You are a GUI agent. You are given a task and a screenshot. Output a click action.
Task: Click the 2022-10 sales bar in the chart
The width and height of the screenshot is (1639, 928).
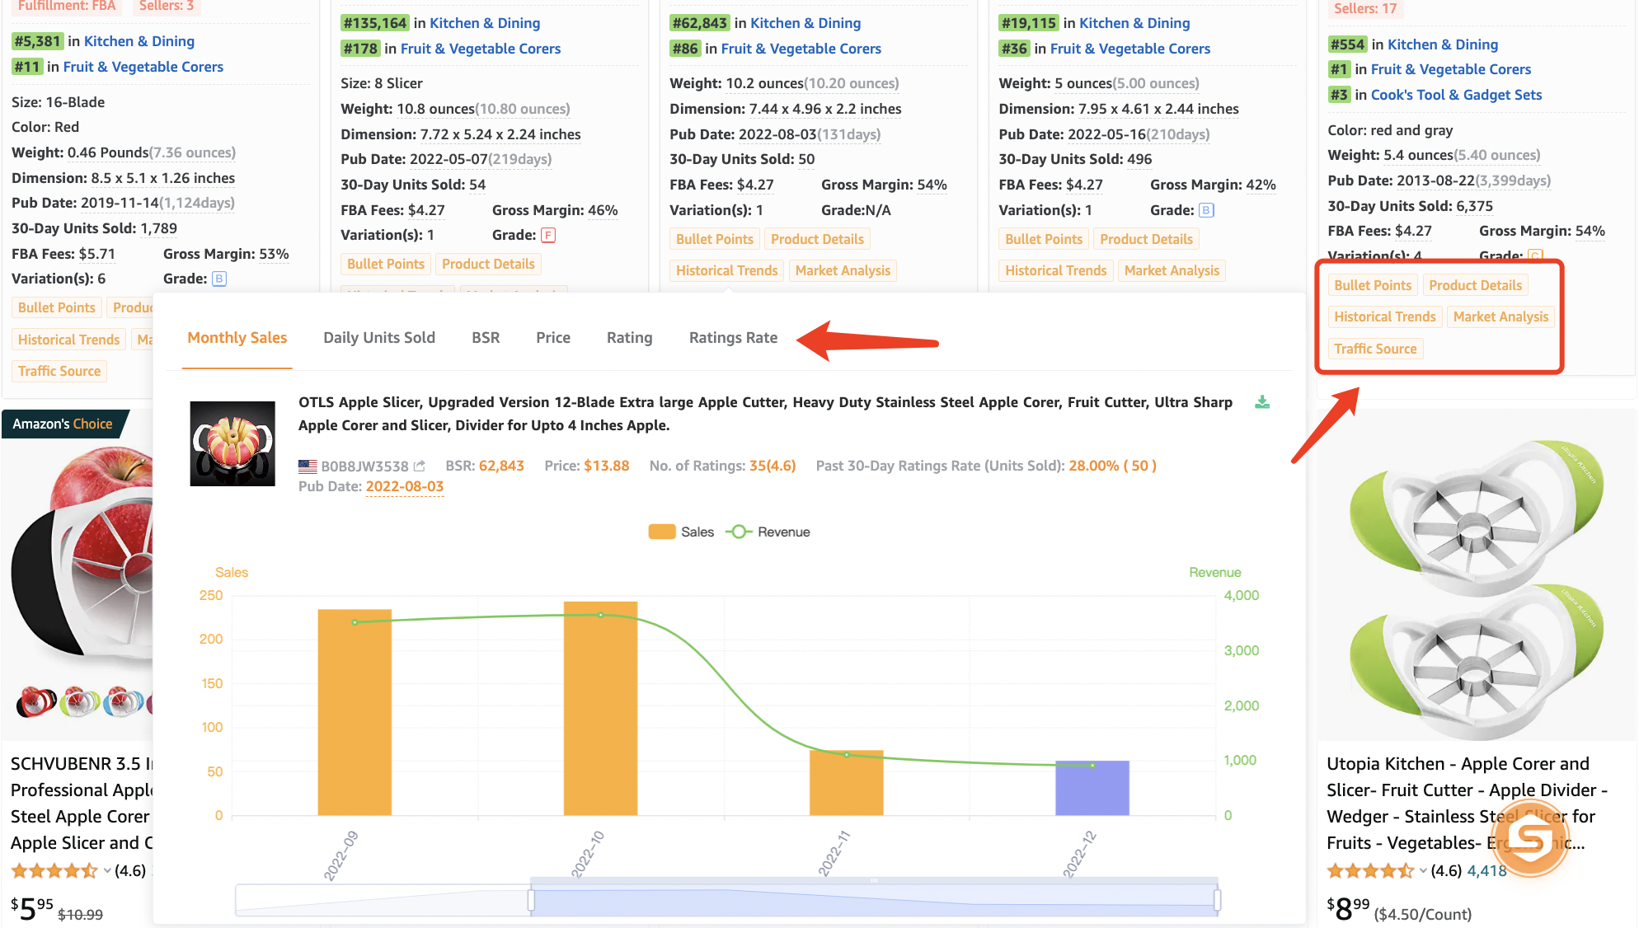(600, 708)
